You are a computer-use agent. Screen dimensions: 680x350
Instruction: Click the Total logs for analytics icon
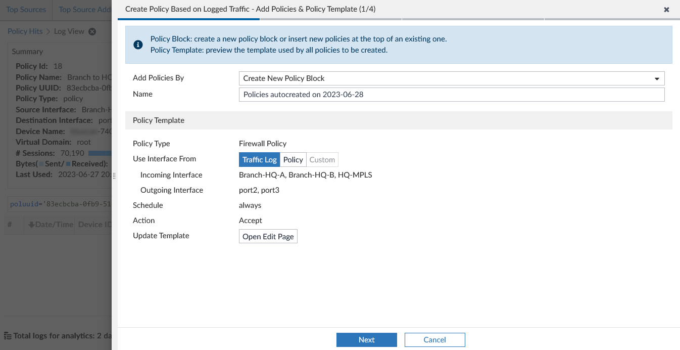point(8,335)
